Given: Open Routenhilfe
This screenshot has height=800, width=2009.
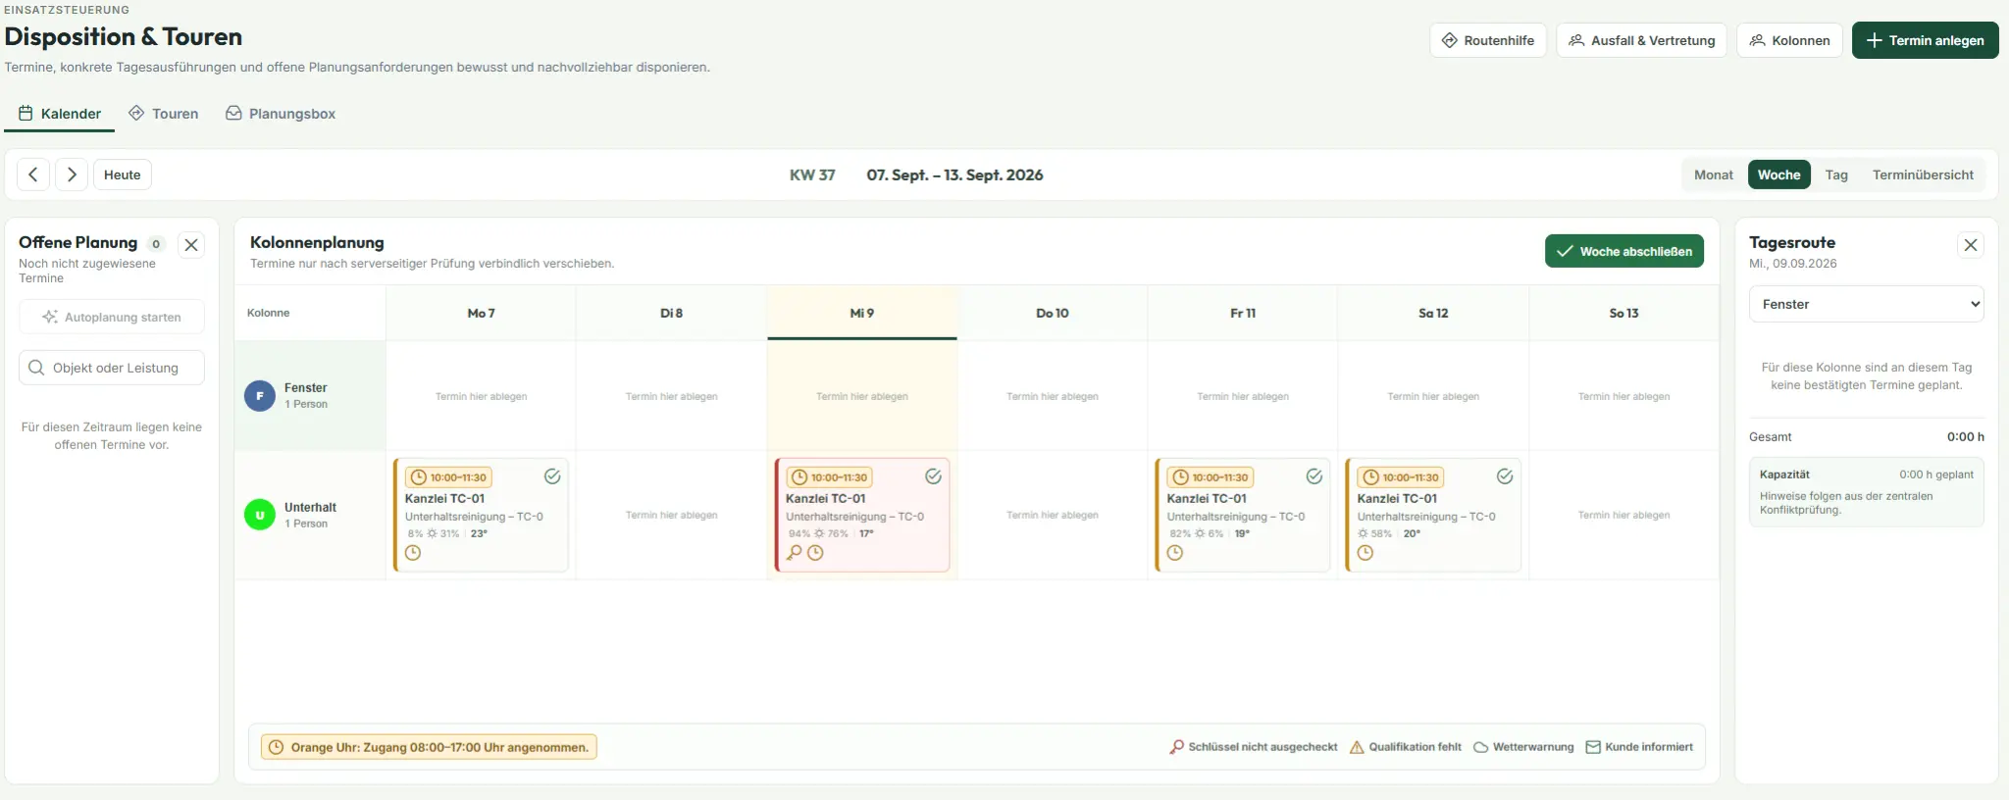Looking at the screenshot, I should (x=1488, y=40).
